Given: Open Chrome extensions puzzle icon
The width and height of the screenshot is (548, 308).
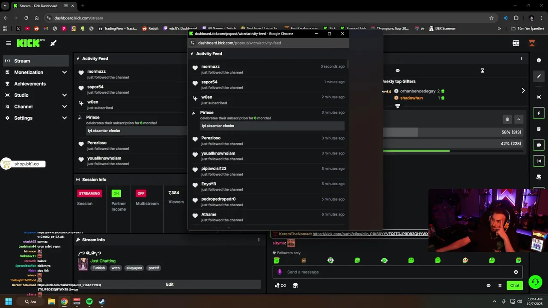Looking at the screenshot, I should click(x=516, y=18).
